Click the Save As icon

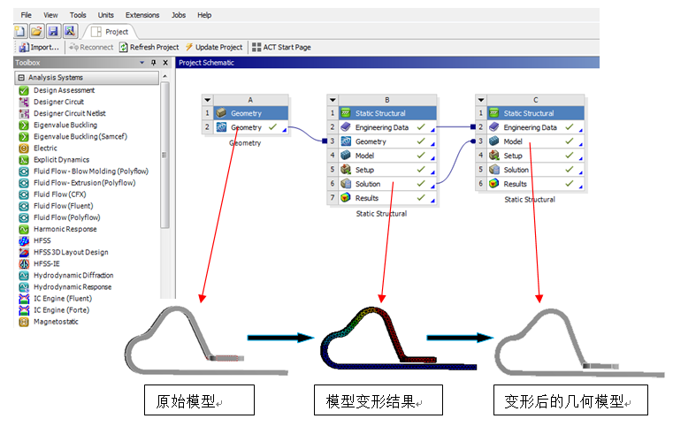point(70,31)
